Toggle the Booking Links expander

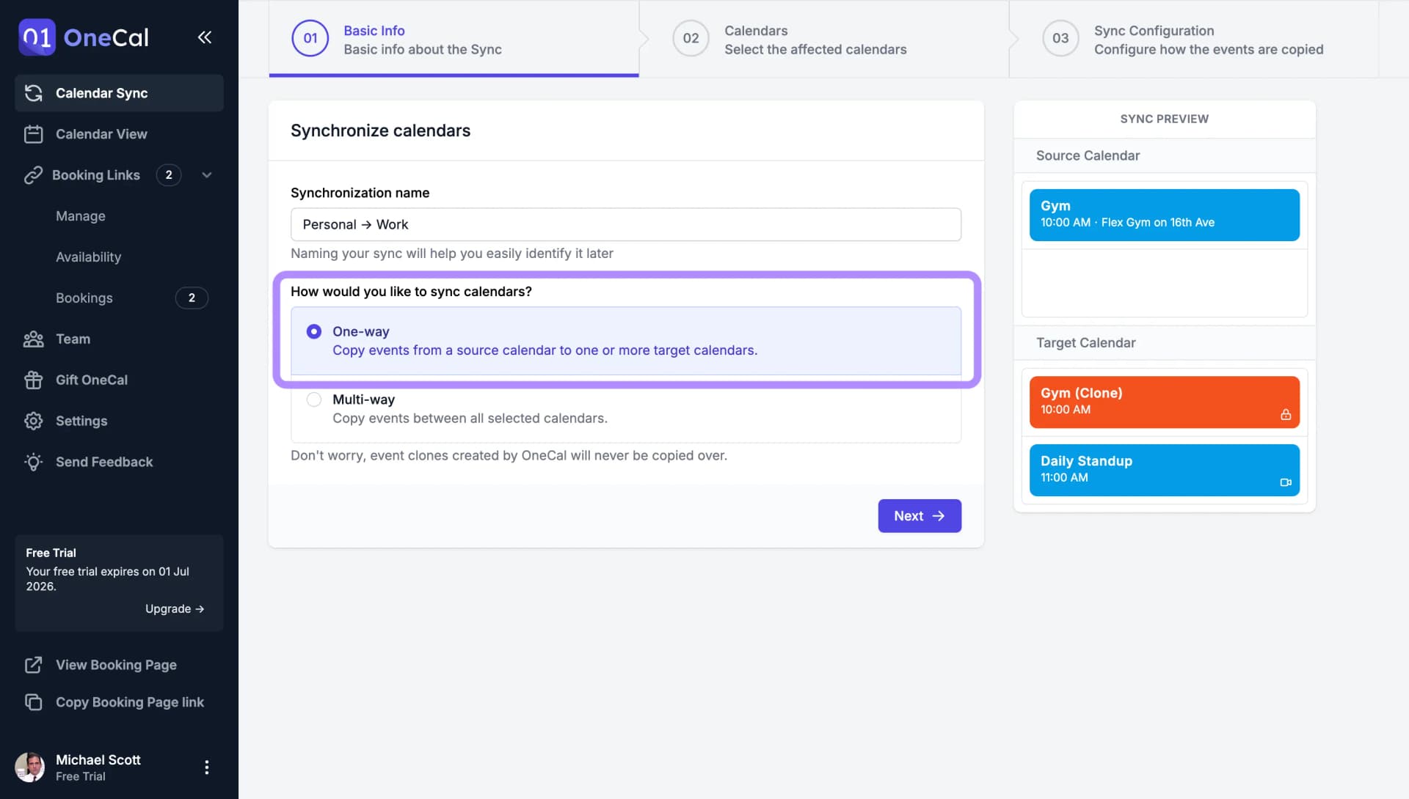pyautogui.click(x=205, y=175)
